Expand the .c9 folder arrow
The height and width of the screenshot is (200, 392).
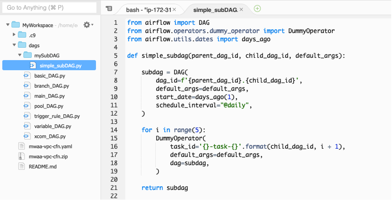click(14, 35)
